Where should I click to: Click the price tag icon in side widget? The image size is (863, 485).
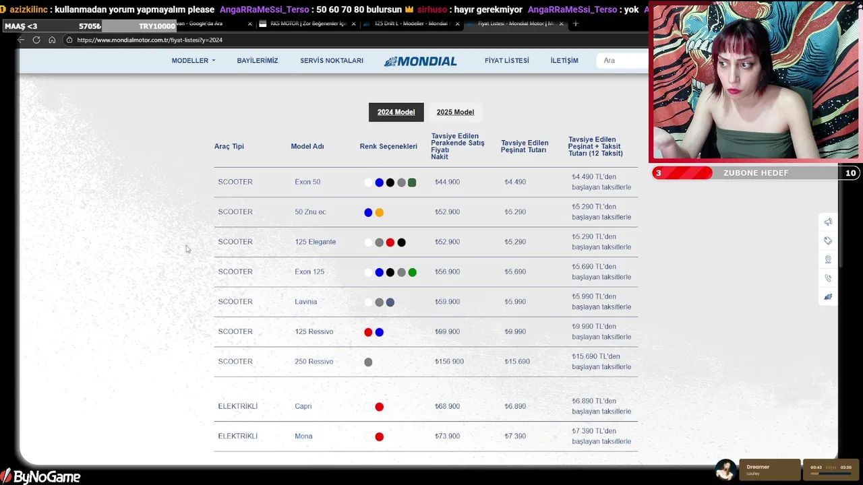point(828,240)
